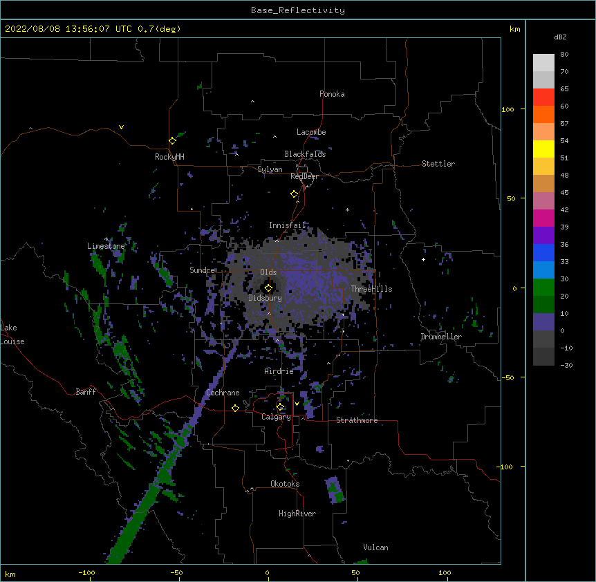
Task: Click the Ponoka city label
Action: click(x=332, y=94)
